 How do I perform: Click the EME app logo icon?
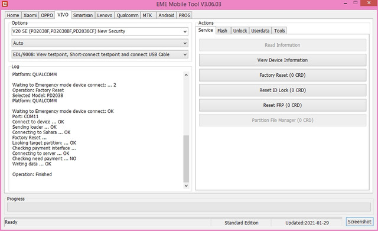5,4
